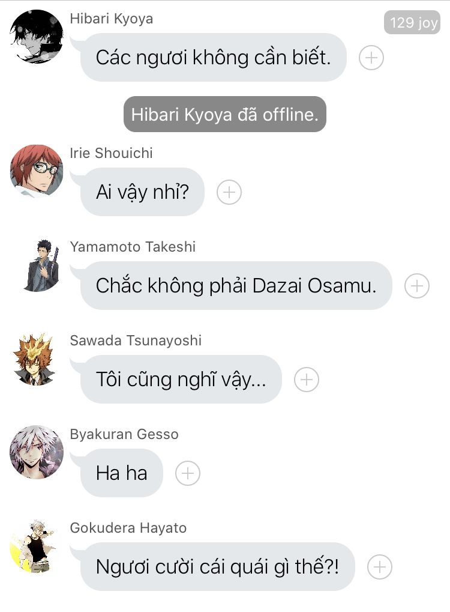Tap the plus icon beside "Ha ha" bubble
Image resolution: width=450 pixels, height=612 pixels.
188,473
